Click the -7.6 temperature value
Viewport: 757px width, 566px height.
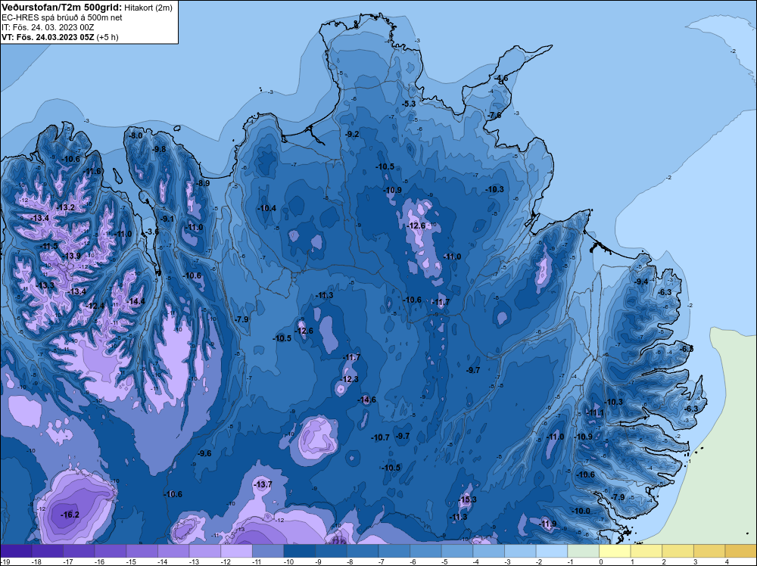(x=495, y=115)
